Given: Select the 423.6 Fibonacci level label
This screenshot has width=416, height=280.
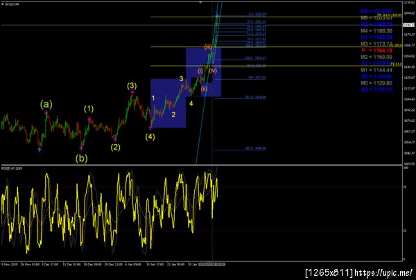Looking at the screenshot, I should point(256,148).
